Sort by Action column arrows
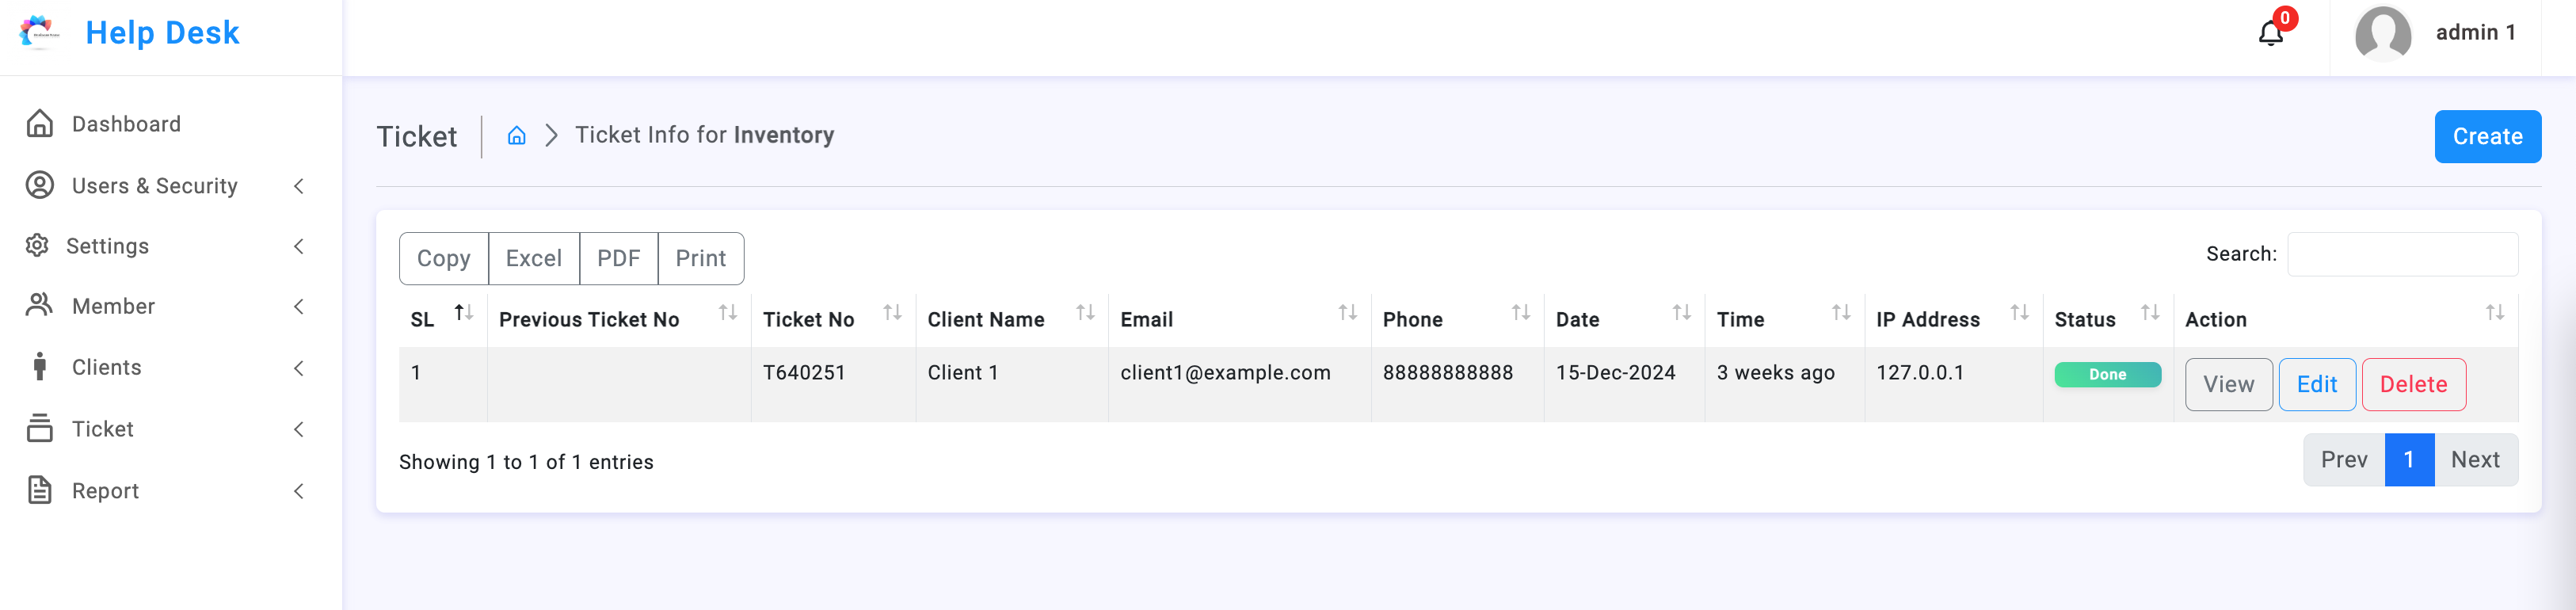The height and width of the screenshot is (610, 2576). pos(2495,313)
